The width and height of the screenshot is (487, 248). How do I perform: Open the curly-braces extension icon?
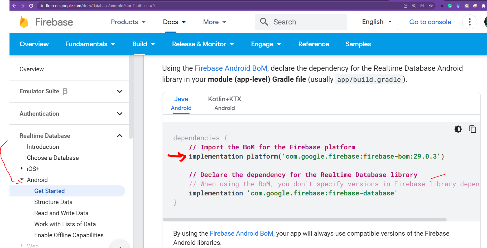441,6
